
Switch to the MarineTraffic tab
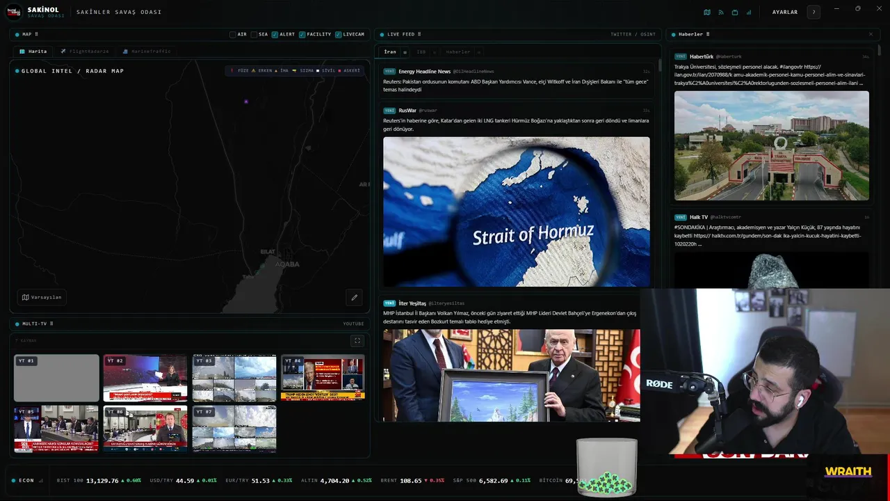click(146, 51)
